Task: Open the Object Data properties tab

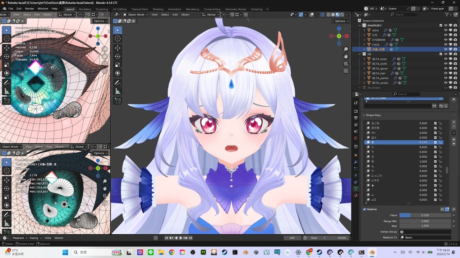Action: 356,188
